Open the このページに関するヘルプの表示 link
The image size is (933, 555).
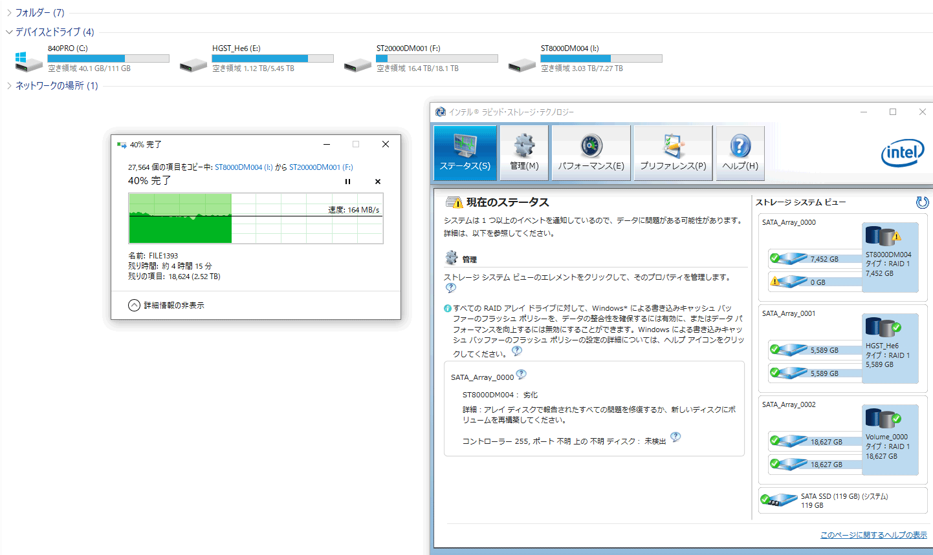click(x=873, y=535)
